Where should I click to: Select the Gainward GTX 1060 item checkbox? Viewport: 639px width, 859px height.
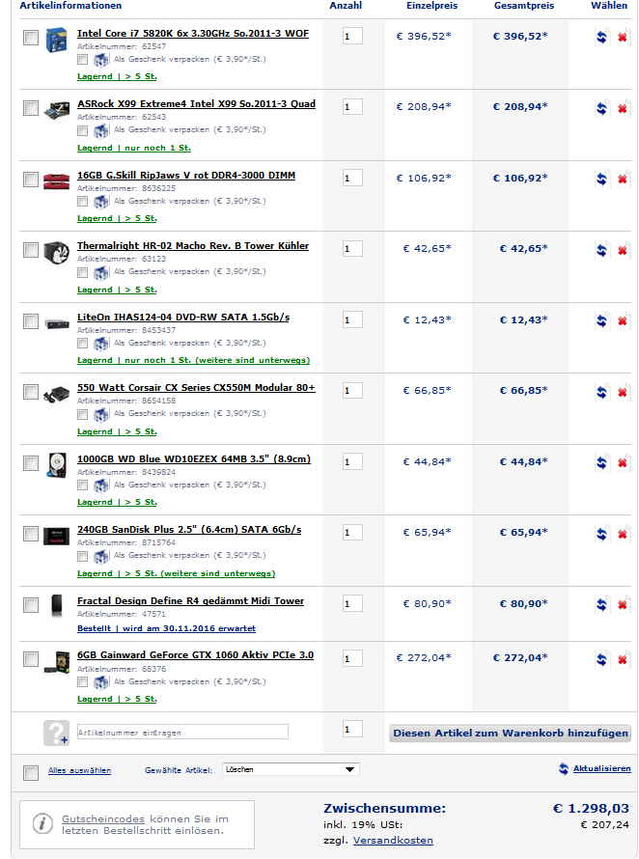click(31, 659)
